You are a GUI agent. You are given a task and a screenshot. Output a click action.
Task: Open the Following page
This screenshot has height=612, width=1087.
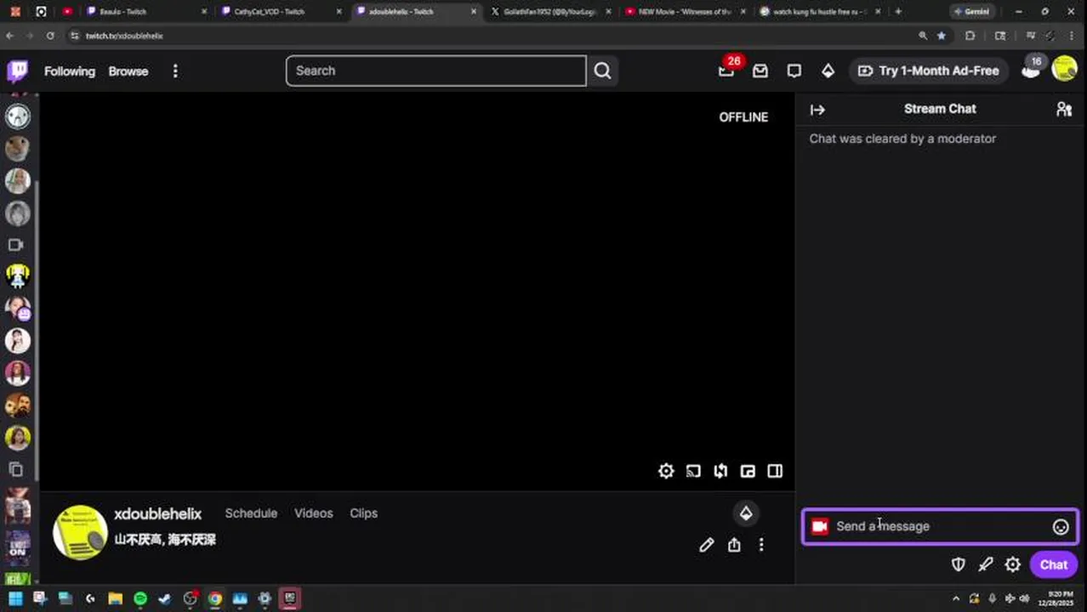pos(70,71)
